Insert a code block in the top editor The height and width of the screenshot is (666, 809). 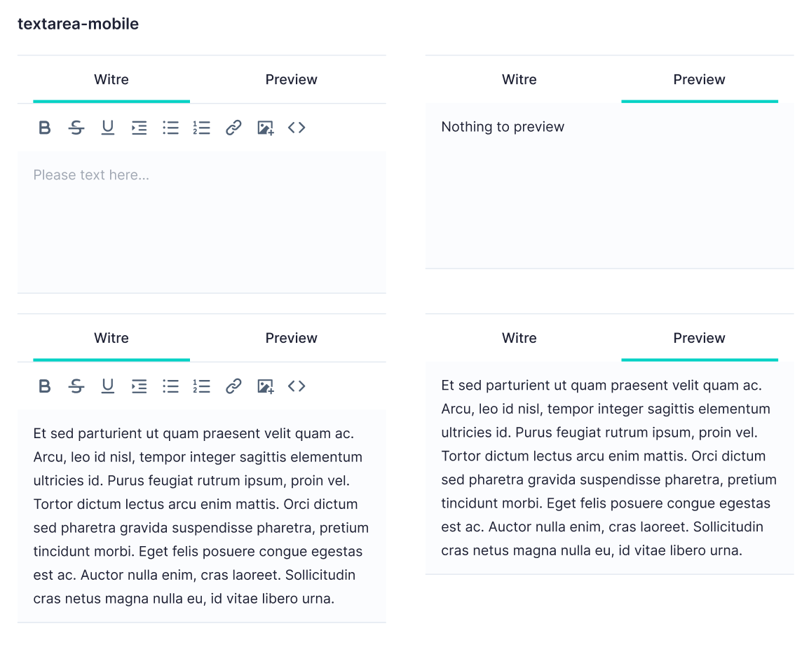tap(297, 127)
